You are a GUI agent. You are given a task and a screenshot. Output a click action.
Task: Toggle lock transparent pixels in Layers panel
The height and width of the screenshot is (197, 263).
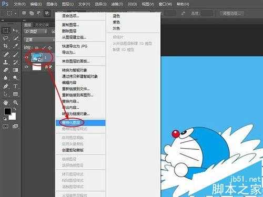pos(37,47)
